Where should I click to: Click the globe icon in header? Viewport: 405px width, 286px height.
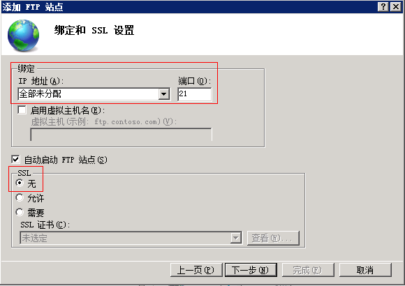tap(23, 36)
